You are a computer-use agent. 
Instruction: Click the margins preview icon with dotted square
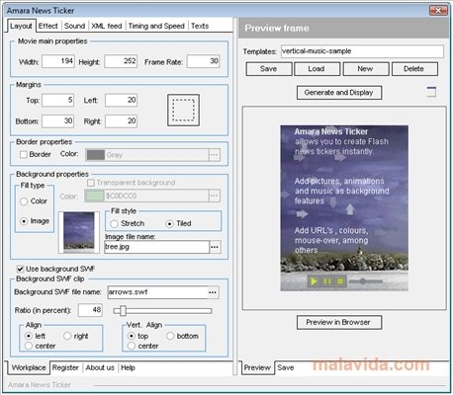(x=183, y=111)
